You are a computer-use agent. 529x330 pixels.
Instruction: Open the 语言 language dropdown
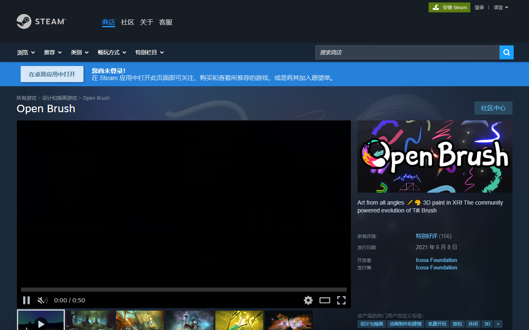[501, 7]
